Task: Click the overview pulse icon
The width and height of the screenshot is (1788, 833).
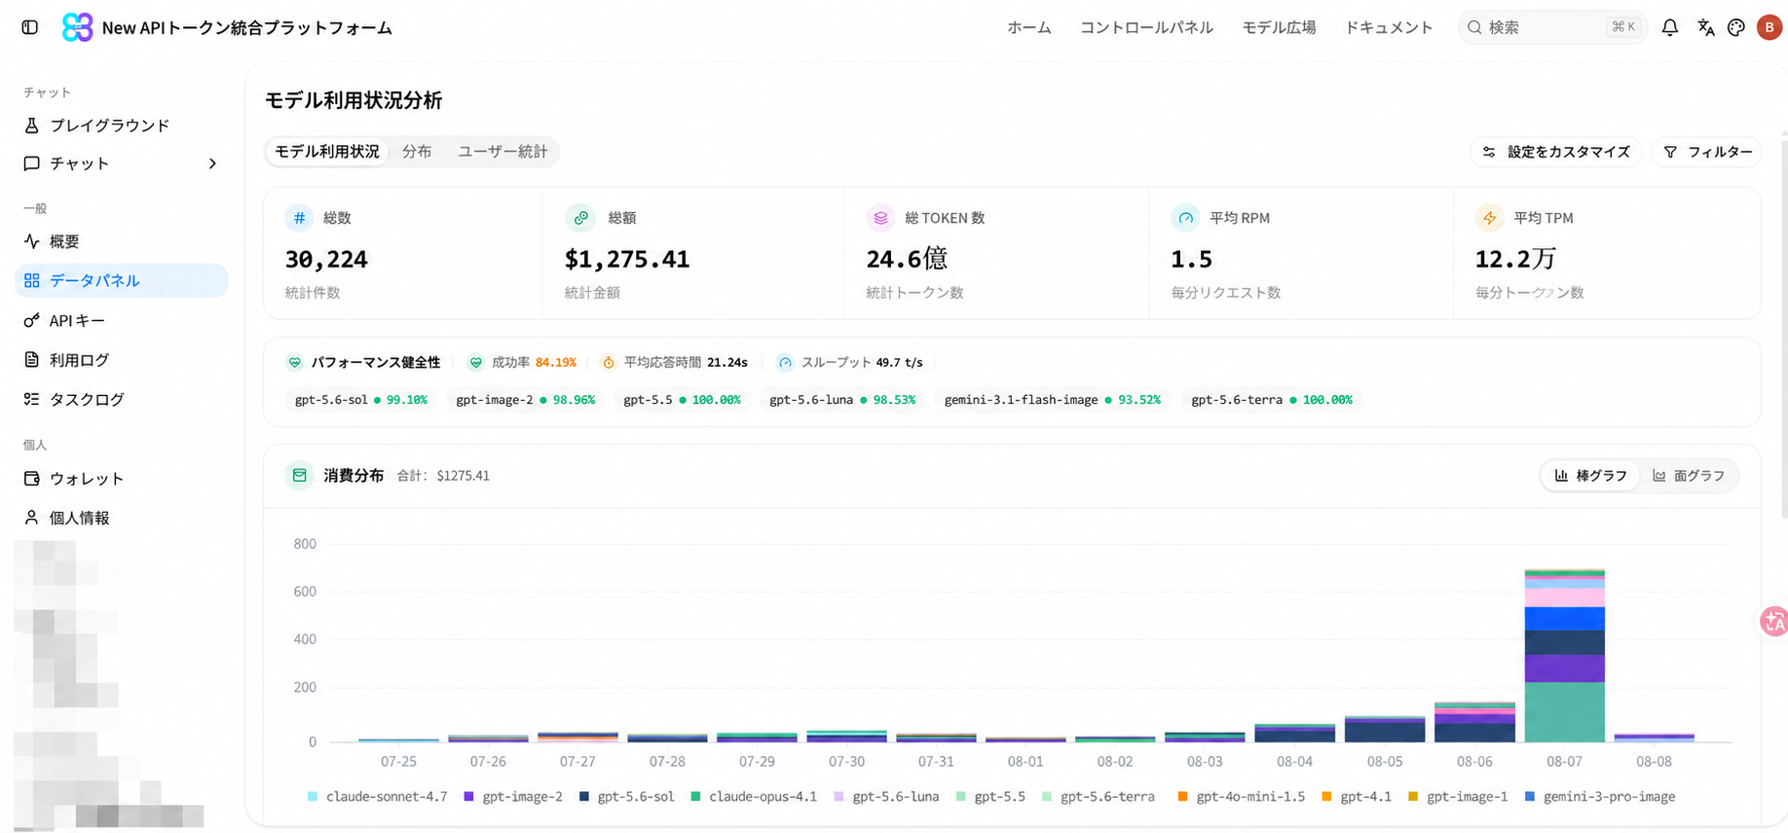Action: coord(31,241)
